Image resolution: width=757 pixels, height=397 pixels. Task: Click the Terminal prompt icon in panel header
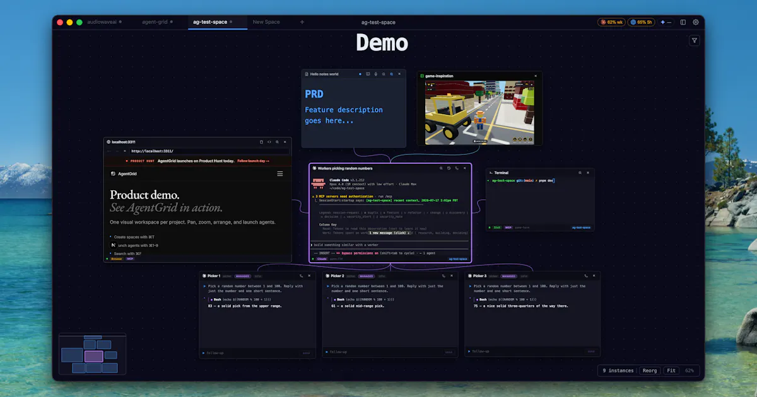point(490,173)
